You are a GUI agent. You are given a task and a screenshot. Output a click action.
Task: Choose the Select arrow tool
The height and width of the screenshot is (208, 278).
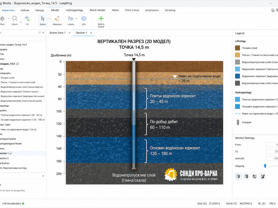pyautogui.click(x=43, y=20)
